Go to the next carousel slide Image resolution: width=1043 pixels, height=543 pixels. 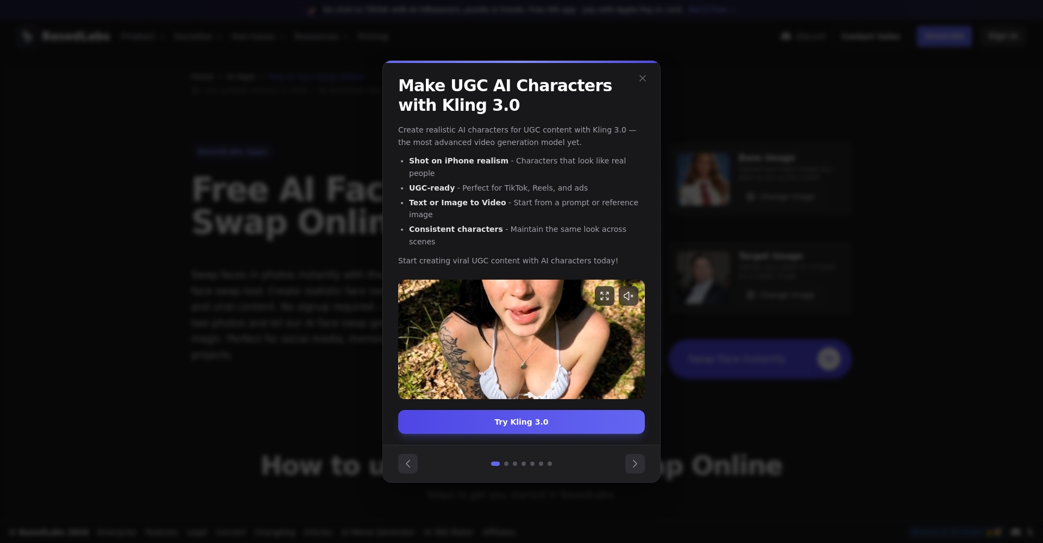tap(634, 464)
